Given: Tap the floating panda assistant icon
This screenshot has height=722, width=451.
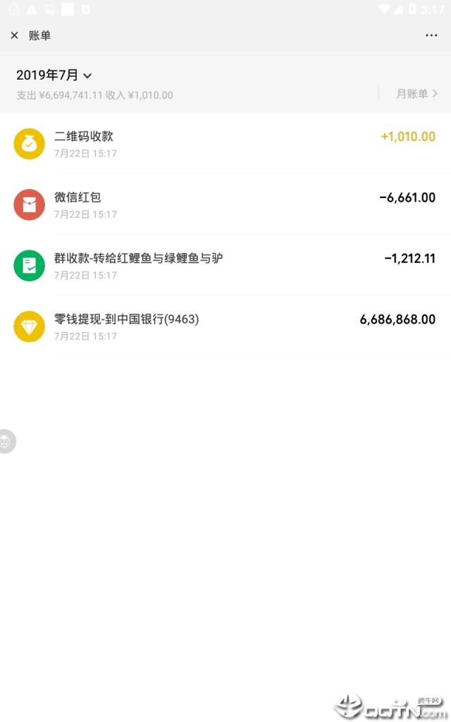Looking at the screenshot, I should [6, 441].
